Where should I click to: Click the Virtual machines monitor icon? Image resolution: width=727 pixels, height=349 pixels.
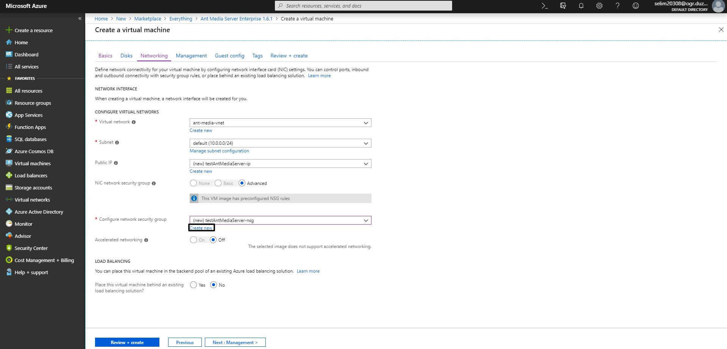[x=9, y=163]
